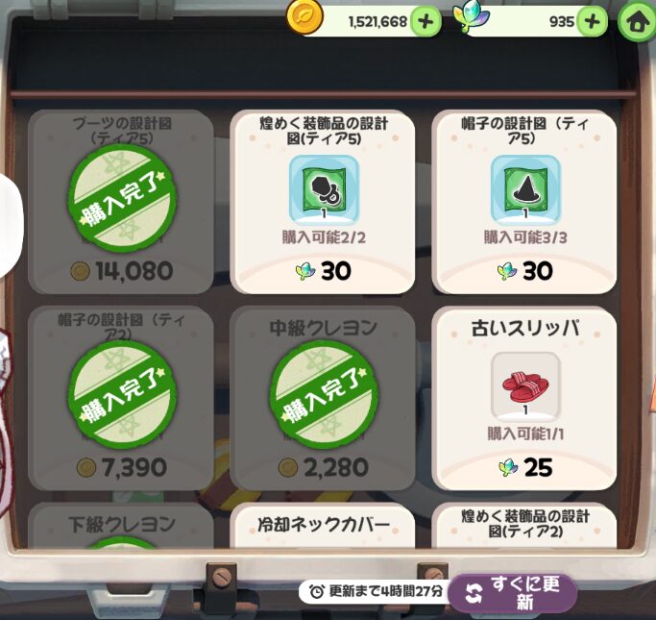Tap the gold leaf coin icon
The height and width of the screenshot is (620, 656).
point(304,17)
